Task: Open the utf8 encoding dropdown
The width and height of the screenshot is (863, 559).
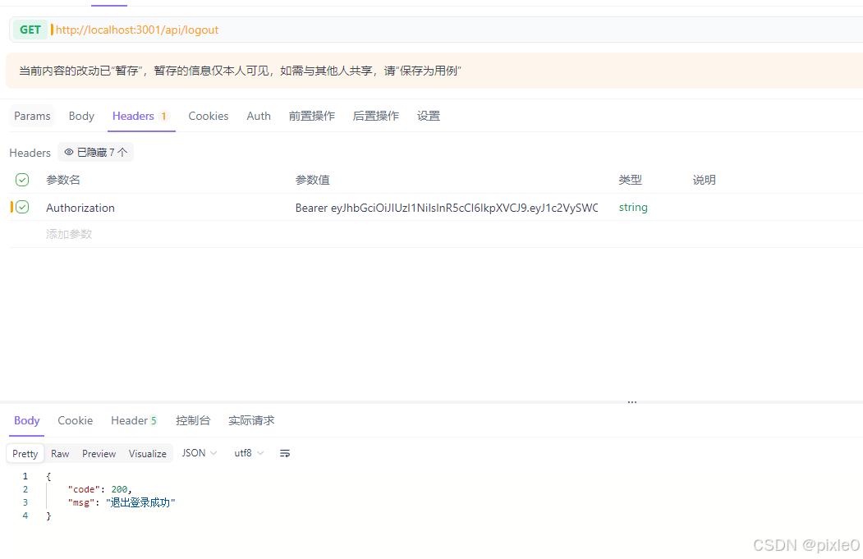Action: pos(246,452)
